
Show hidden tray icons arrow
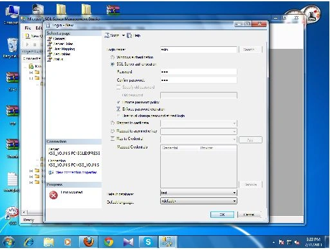click(274, 242)
